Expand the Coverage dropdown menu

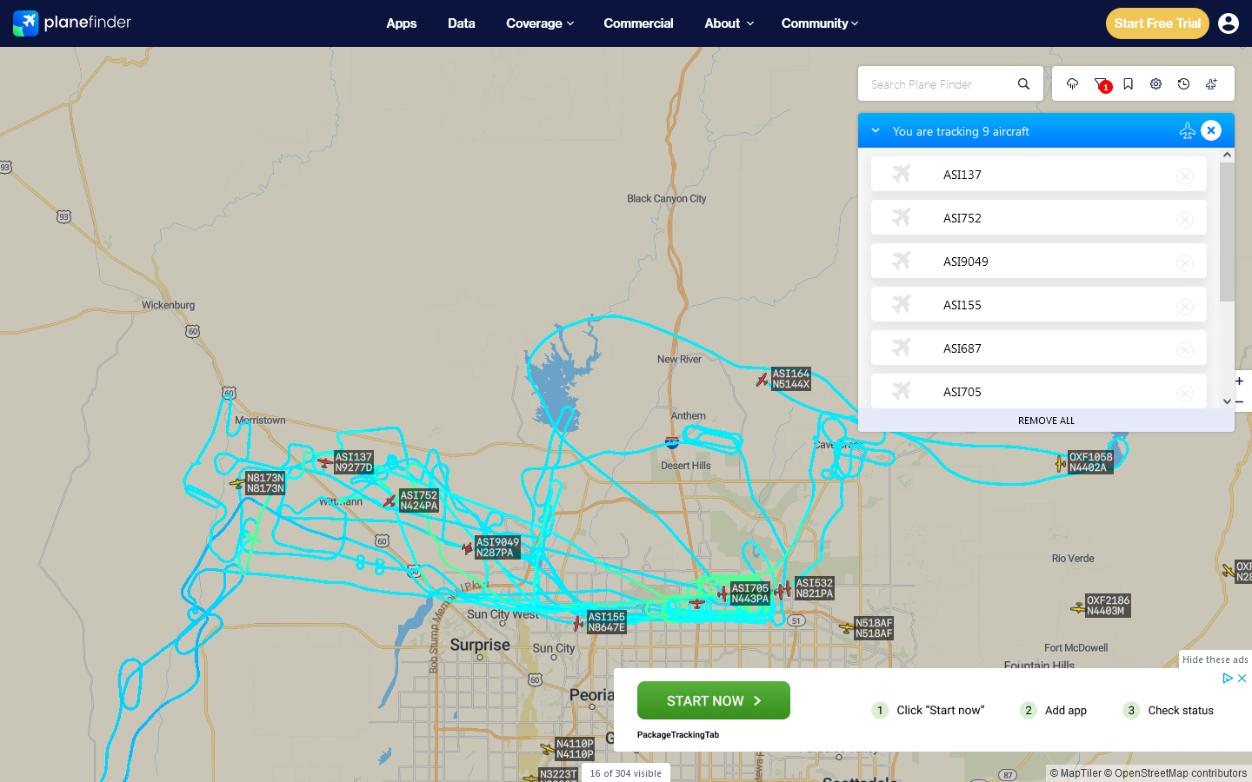click(x=540, y=23)
